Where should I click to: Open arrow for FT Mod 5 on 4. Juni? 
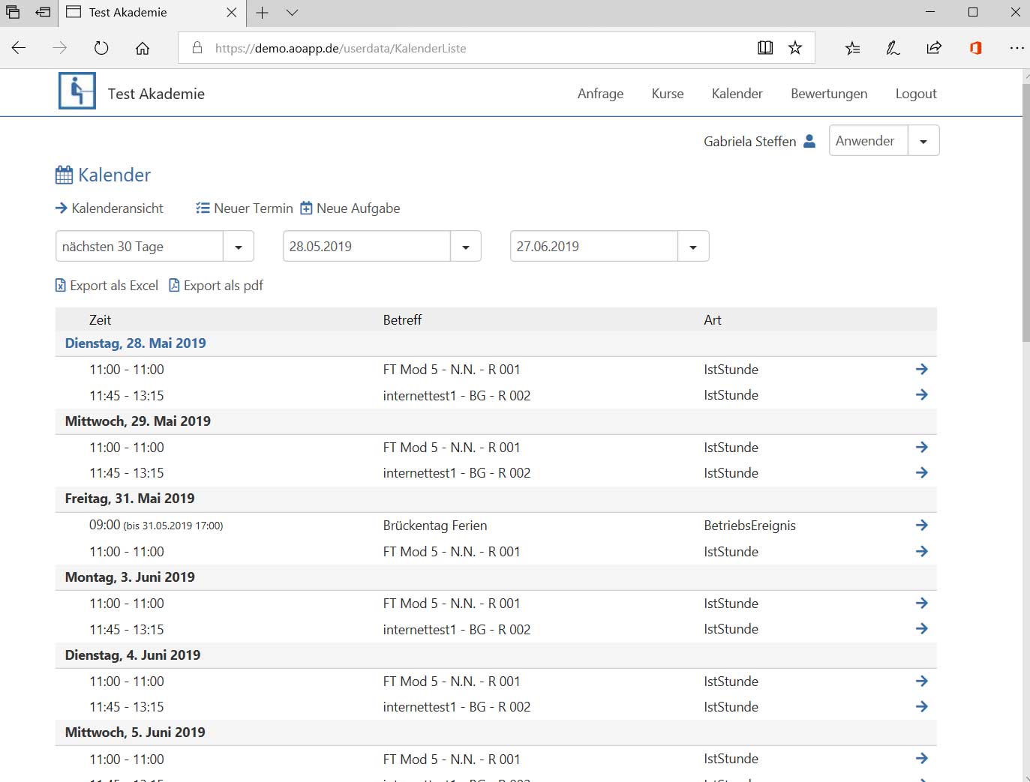coord(922,681)
